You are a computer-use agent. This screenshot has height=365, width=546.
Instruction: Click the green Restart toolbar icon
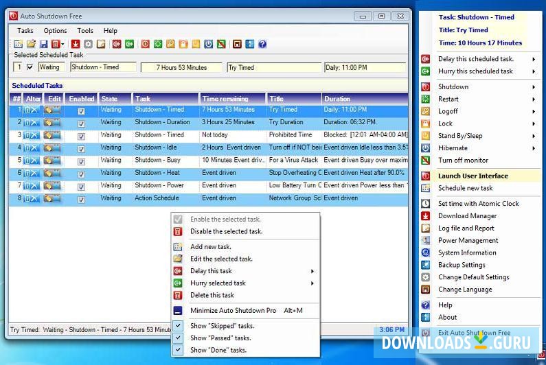point(158,44)
